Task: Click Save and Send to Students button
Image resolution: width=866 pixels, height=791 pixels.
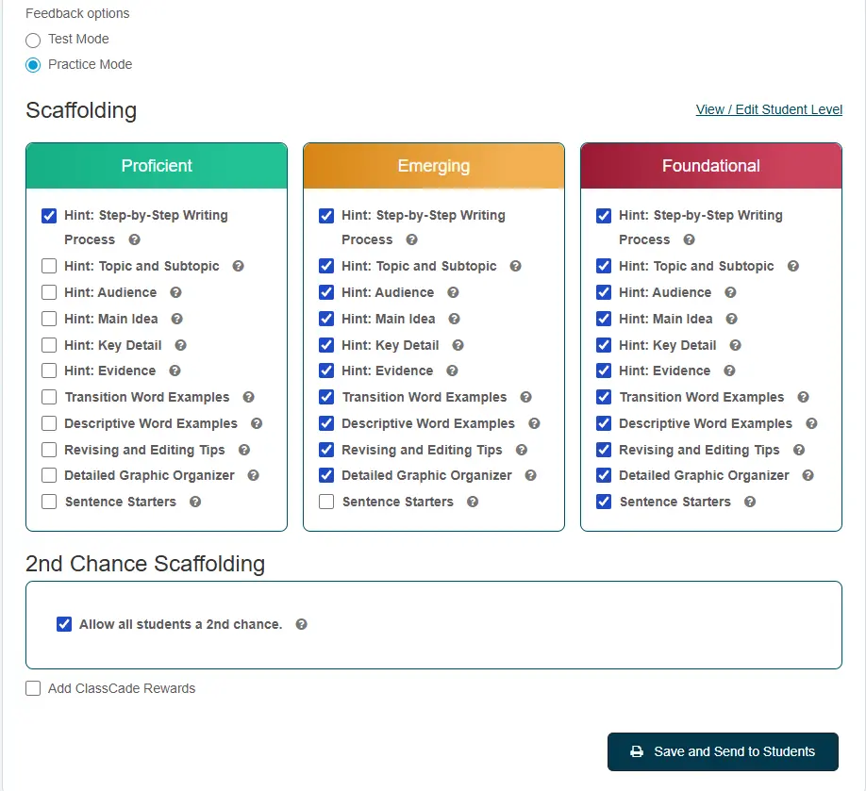Action: coord(723,751)
